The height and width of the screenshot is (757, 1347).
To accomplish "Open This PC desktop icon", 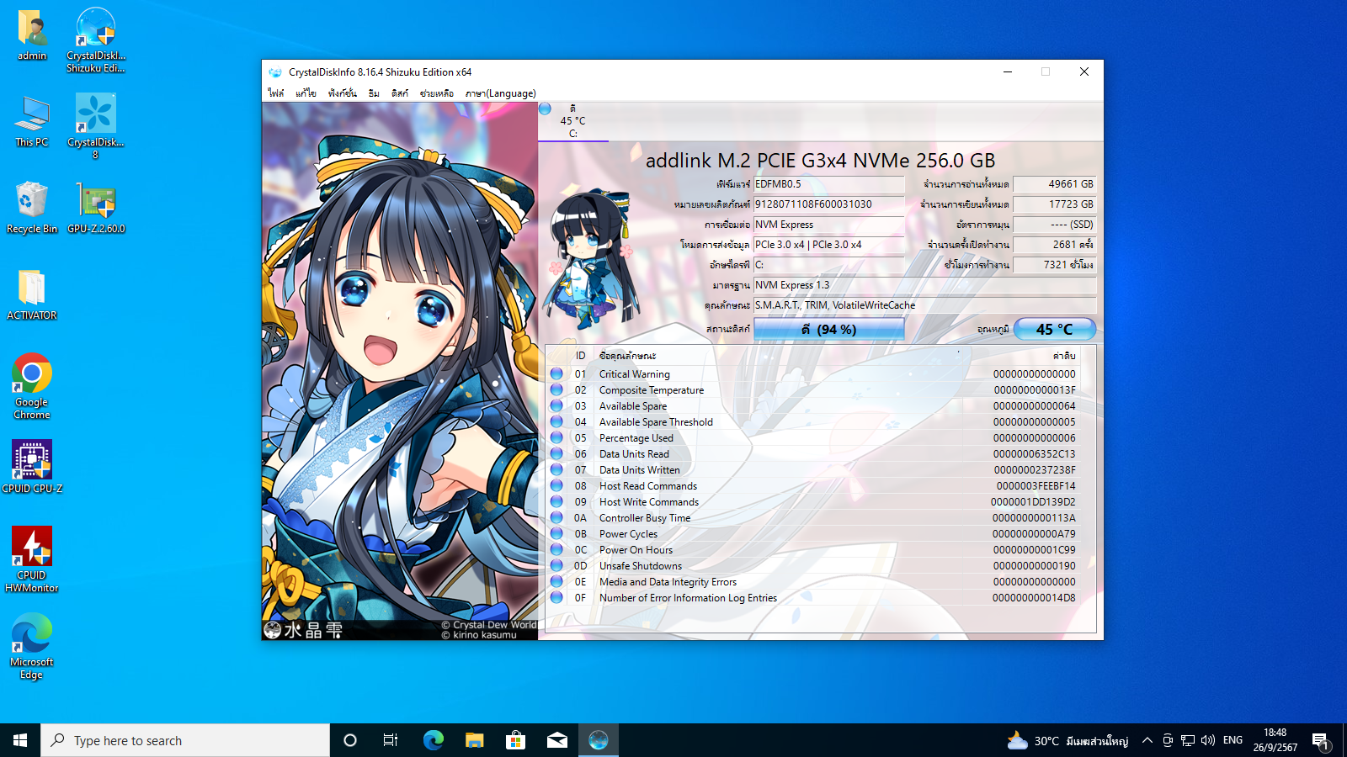I will [32, 122].
